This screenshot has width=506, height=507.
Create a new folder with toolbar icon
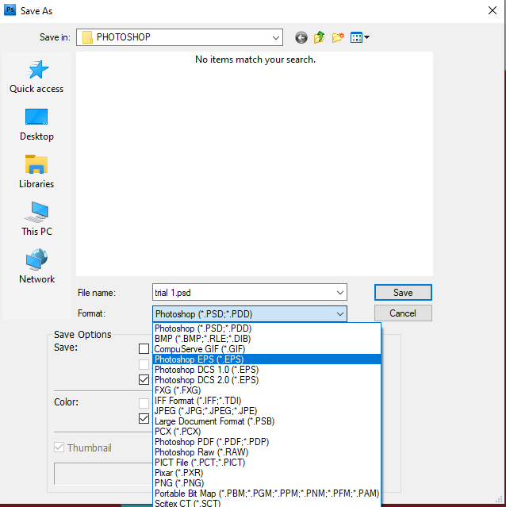click(x=338, y=37)
